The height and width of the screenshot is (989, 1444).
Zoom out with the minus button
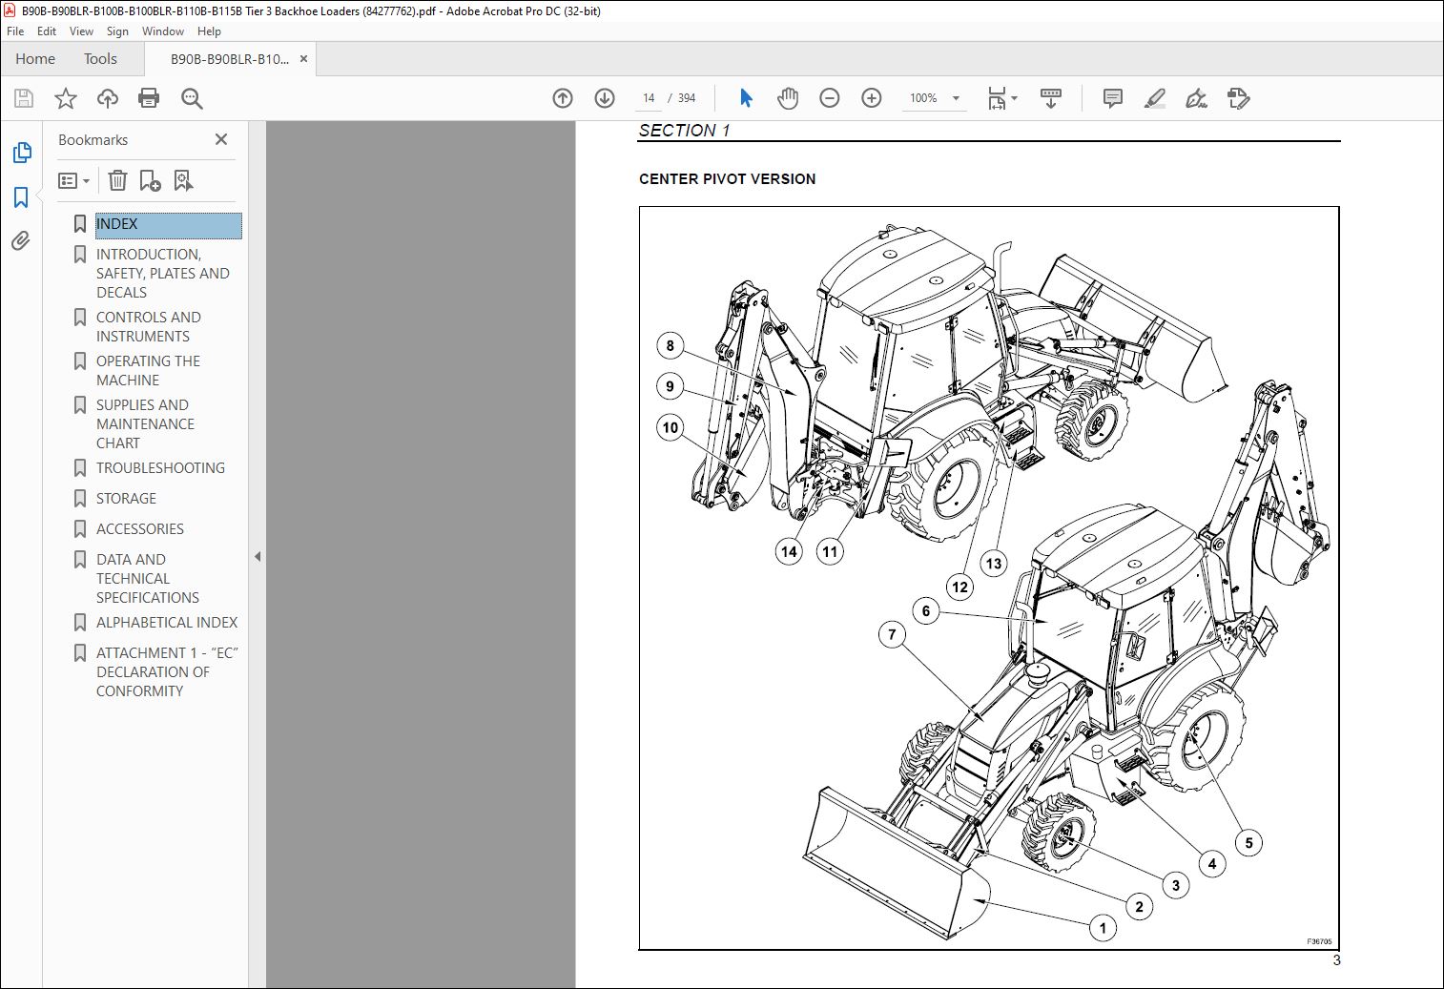pos(830,98)
